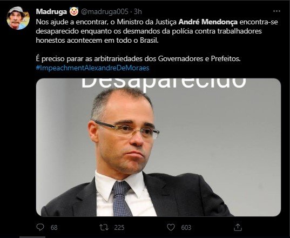Click the Madruga display name
Image resolution: width=290 pixels, height=238 pixels.
pos(51,12)
